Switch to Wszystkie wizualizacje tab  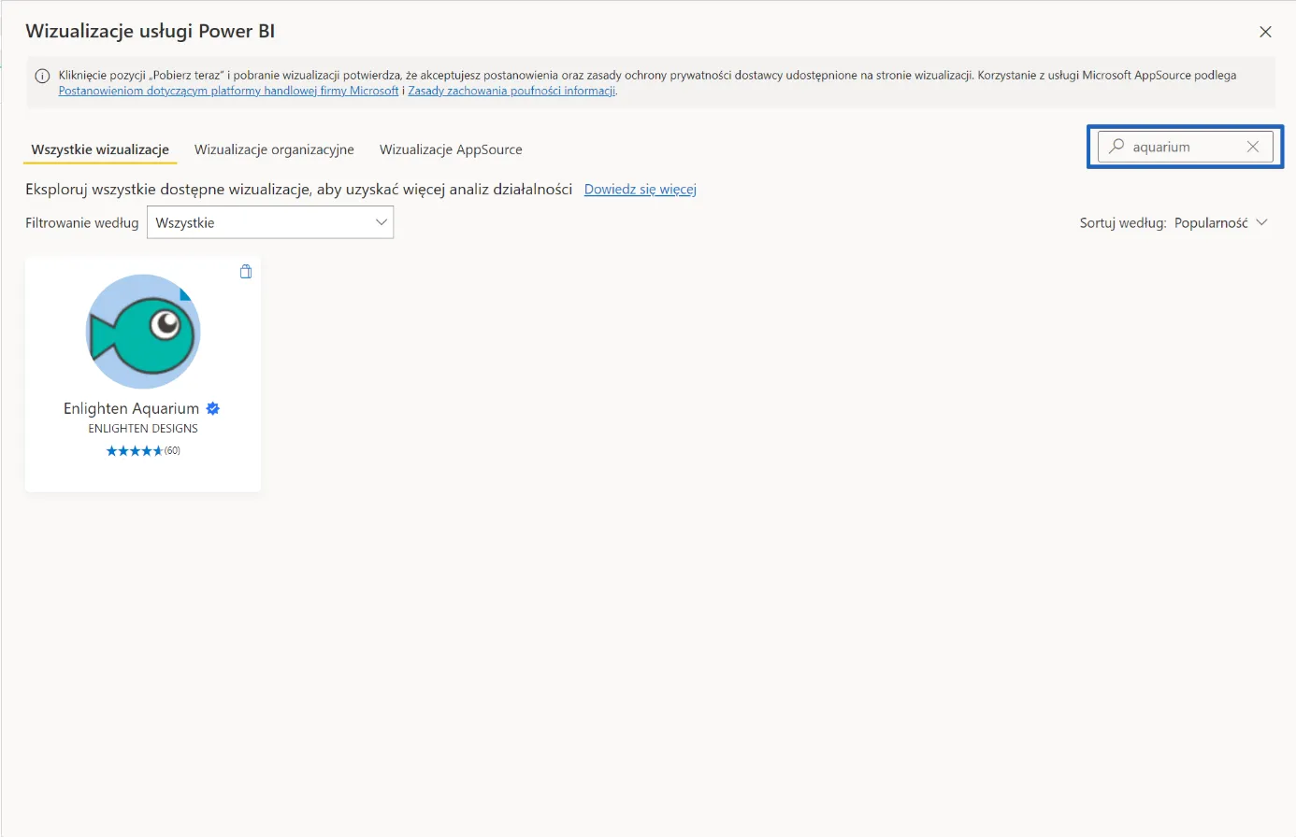100,149
